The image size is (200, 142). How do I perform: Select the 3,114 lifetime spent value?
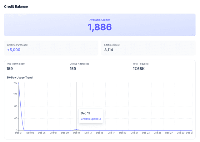(x=109, y=50)
